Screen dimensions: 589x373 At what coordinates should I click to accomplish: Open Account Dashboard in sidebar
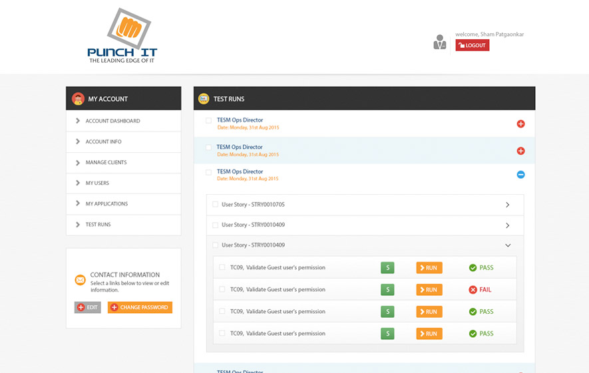click(112, 121)
